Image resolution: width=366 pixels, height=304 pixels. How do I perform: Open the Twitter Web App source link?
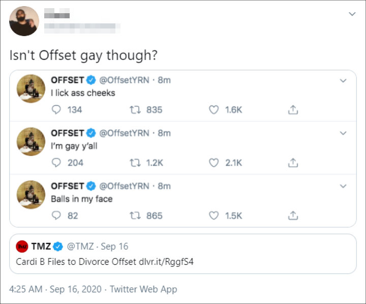[143, 289]
